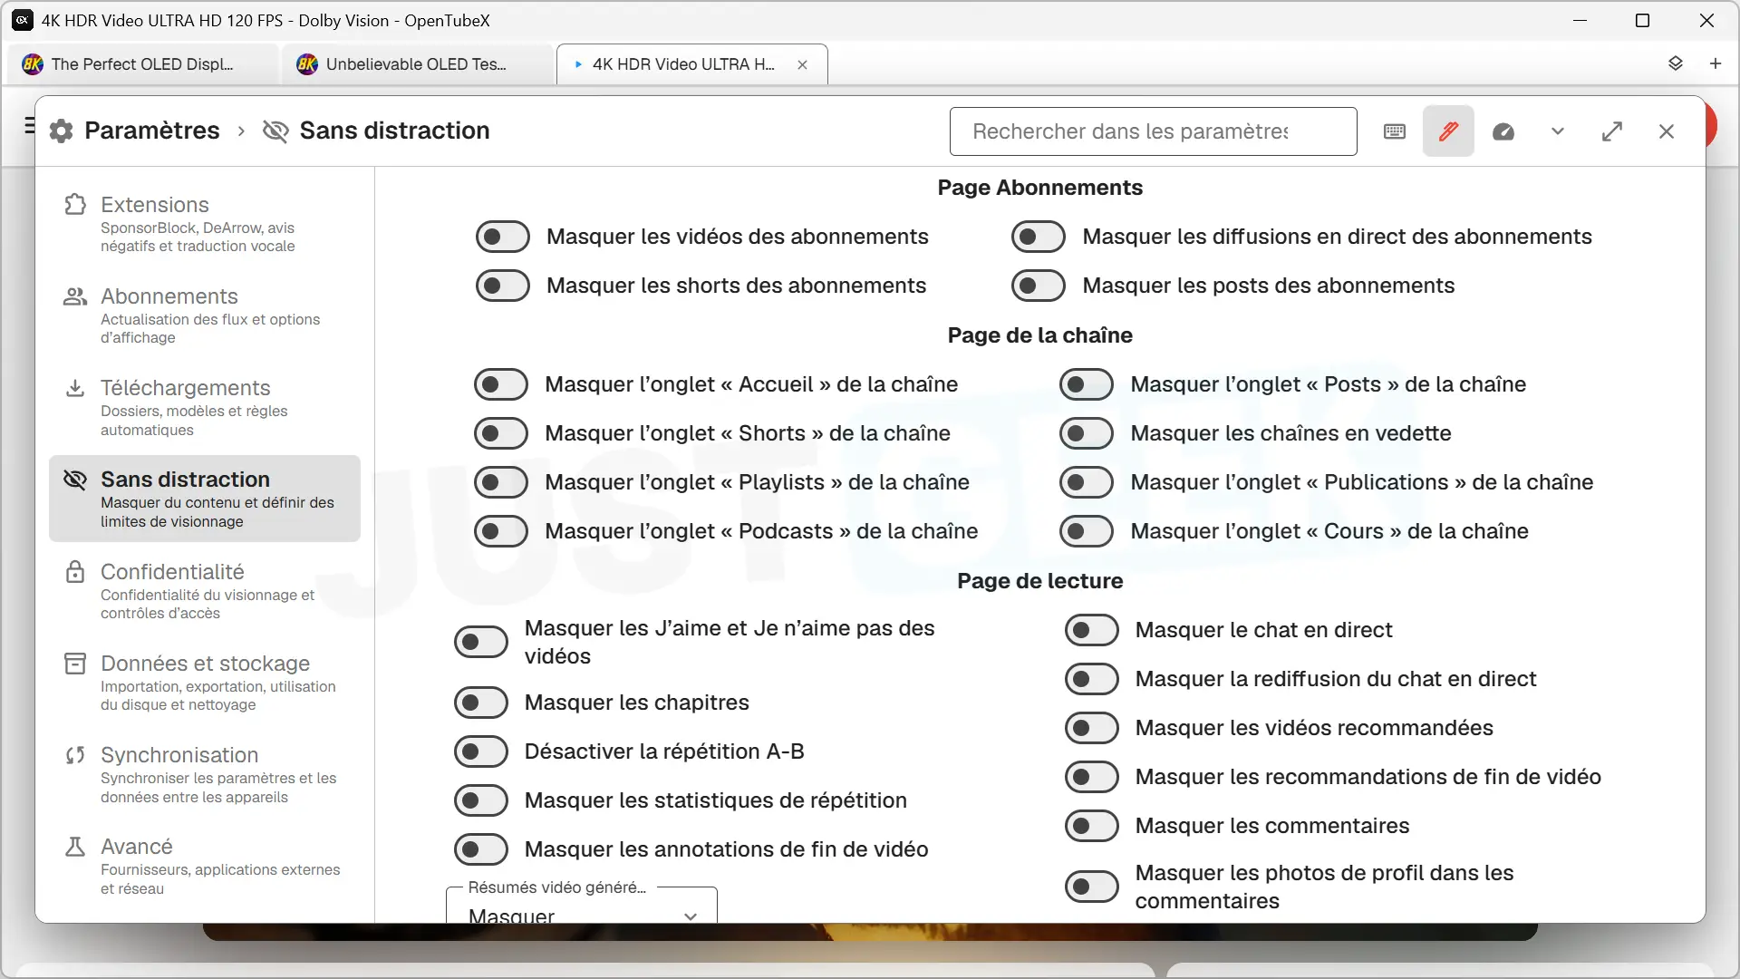Toggle Masquer les shorts des abonnements
Image resolution: width=1740 pixels, height=979 pixels.
tap(503, 286)
